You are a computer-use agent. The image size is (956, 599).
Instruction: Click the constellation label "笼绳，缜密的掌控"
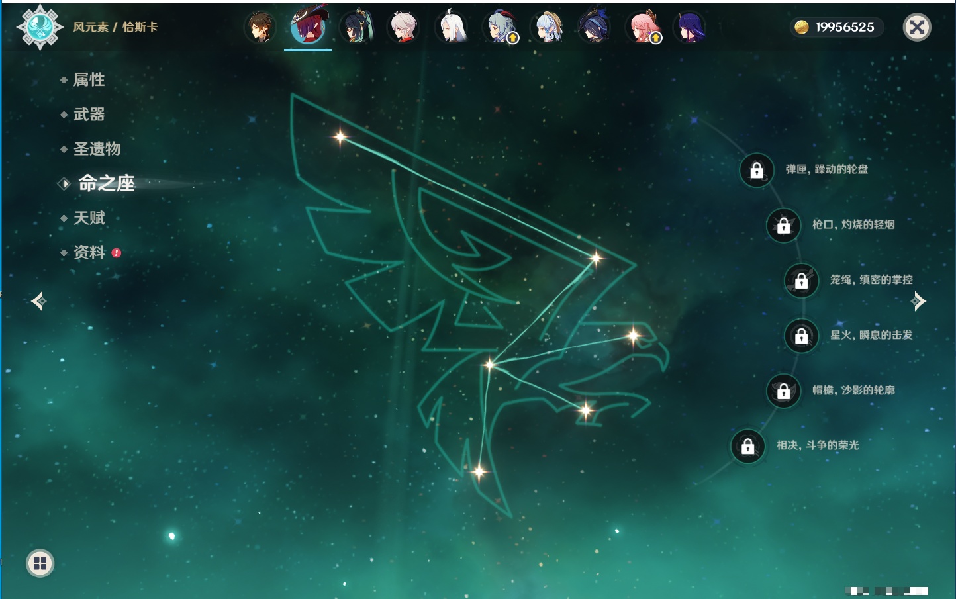pos(871,280)
